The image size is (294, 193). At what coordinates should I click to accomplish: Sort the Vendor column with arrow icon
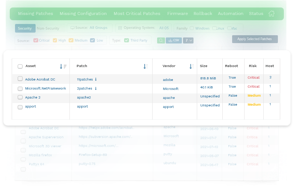point(190,66)
